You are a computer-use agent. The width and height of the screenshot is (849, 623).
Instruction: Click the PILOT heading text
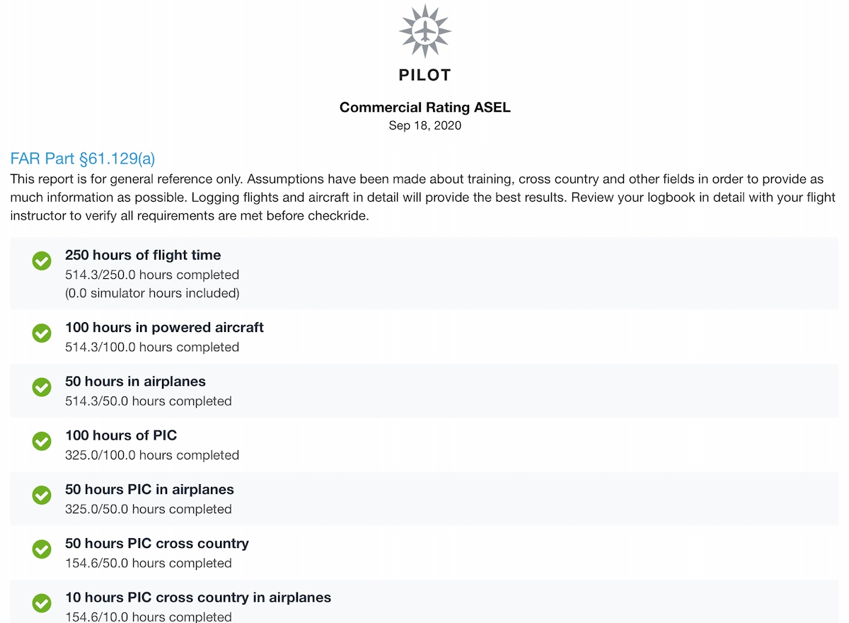pyautogui.click(x=424, y=75)
